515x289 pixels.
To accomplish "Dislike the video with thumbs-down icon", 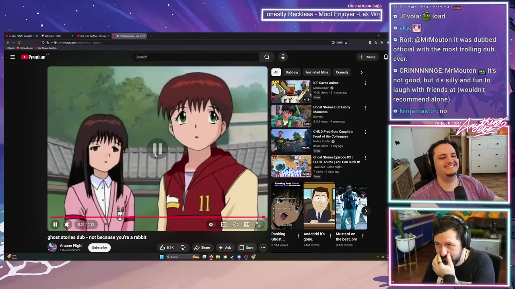I will [x=183, y=248].
